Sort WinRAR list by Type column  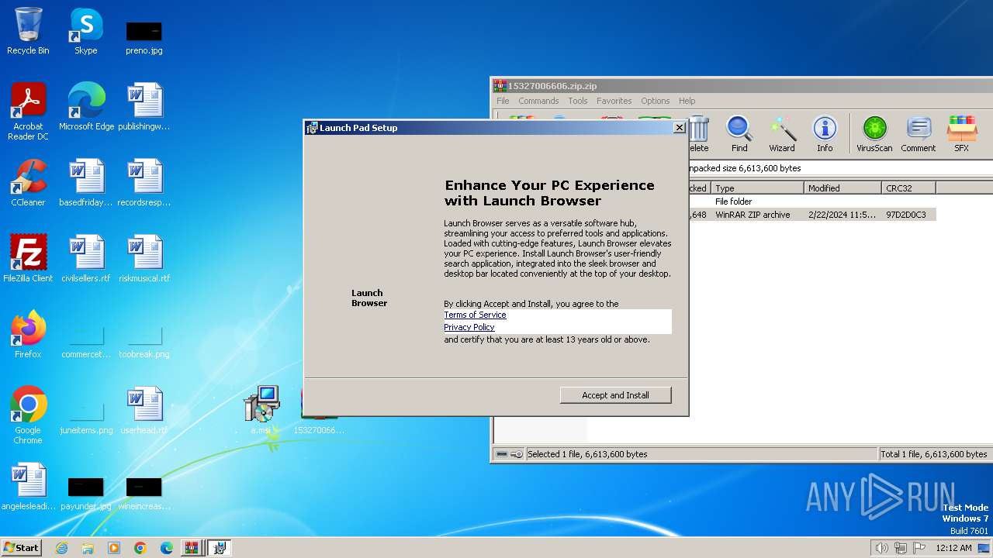click(757, 188)
